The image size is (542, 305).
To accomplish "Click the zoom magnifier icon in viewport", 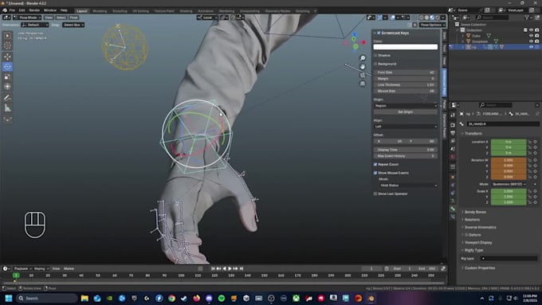I will (362, 58).
